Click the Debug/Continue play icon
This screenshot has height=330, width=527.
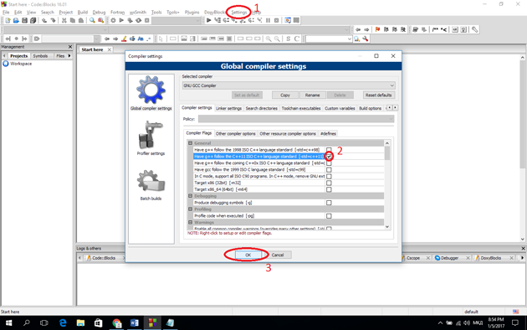tap(209, 20)
